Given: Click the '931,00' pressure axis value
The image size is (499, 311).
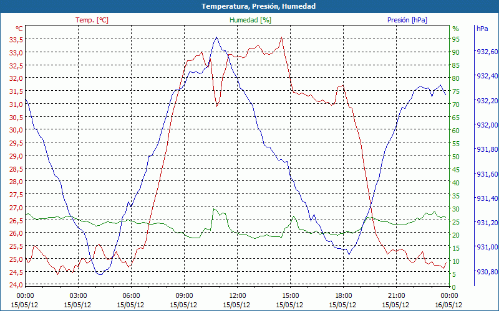Looking at the screenshot, I should point(486,247).
